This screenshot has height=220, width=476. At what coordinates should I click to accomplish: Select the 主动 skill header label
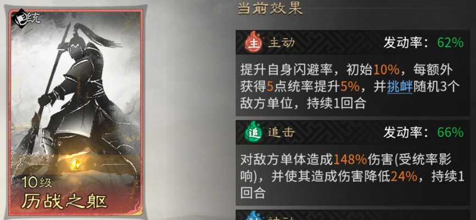(x=281, y=42)
